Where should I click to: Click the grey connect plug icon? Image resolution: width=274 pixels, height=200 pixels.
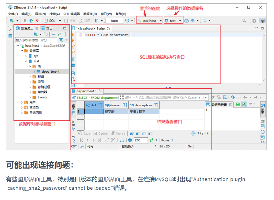tap(25, 21)
